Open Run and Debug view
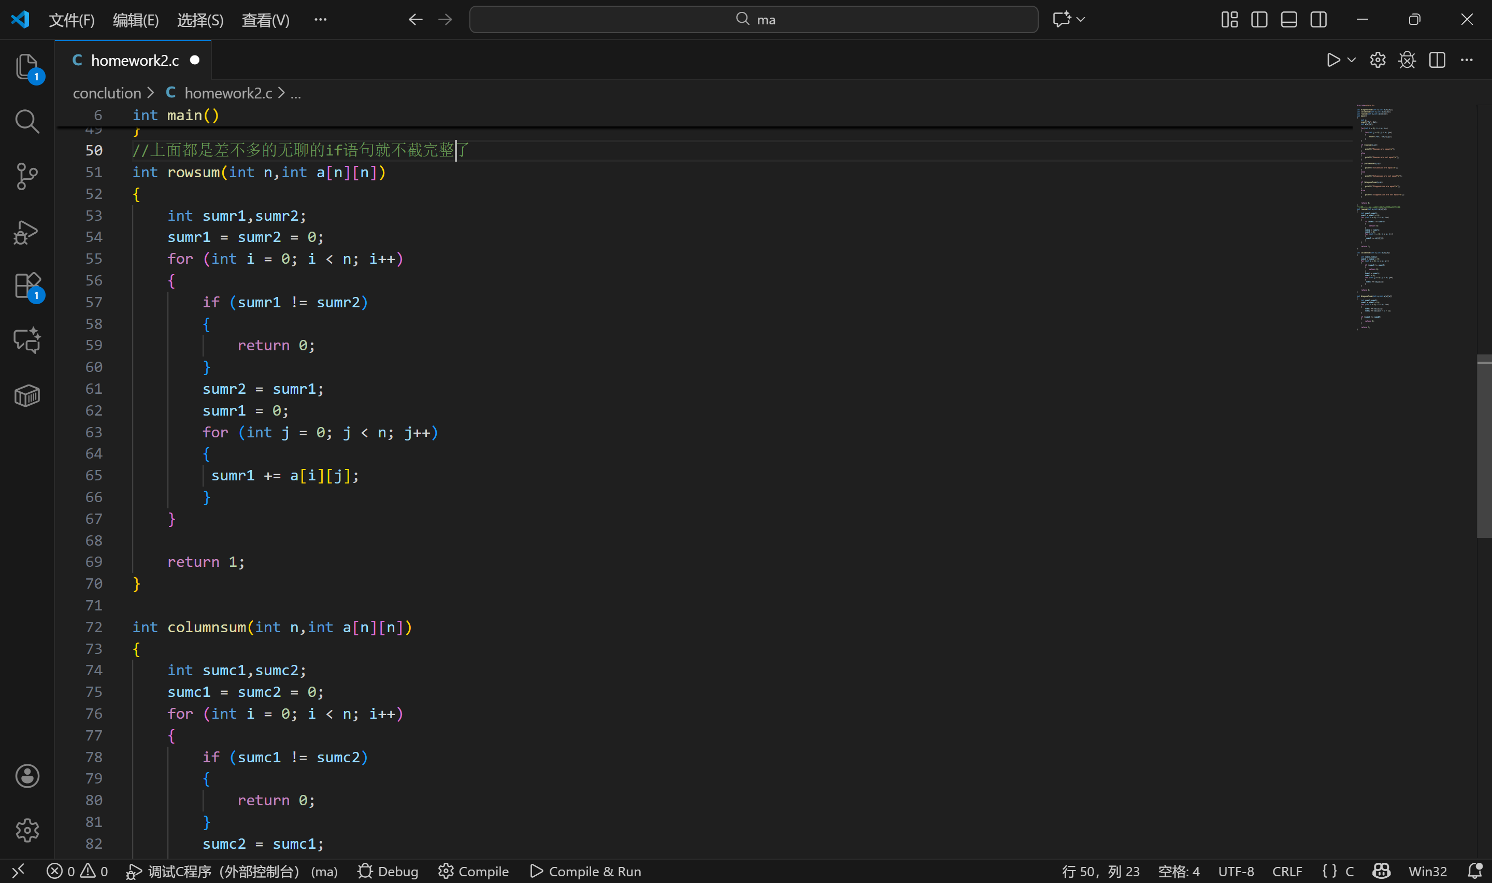The height and width of the screenshot is (883, 1492). tap(27, 232)
